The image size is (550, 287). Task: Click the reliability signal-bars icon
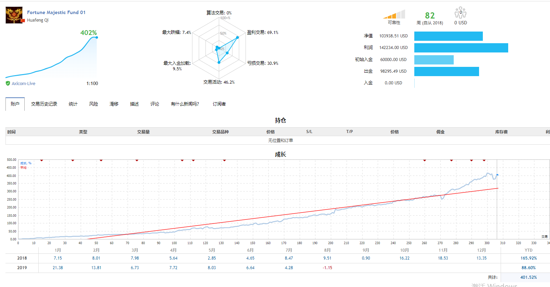(394, 14)
